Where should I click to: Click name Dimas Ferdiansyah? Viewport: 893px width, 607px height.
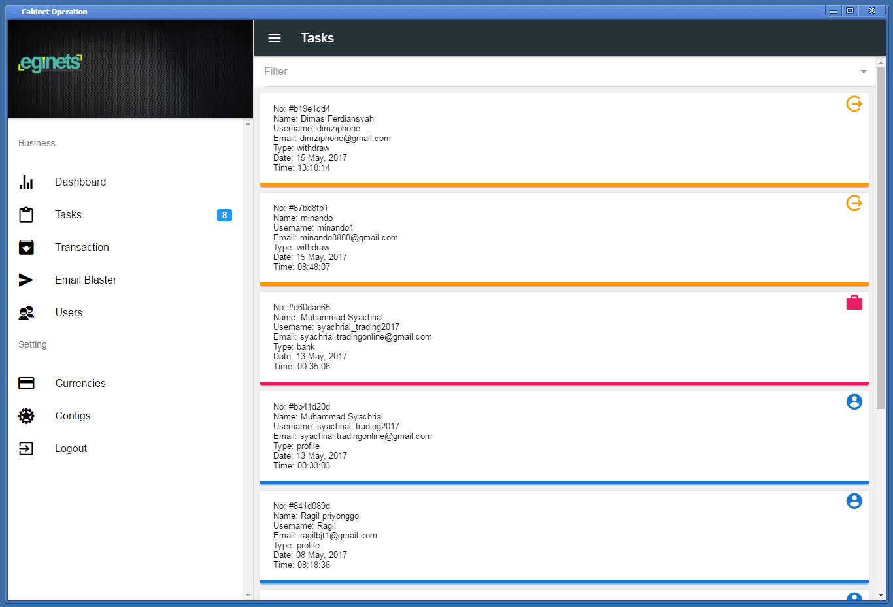337,119
